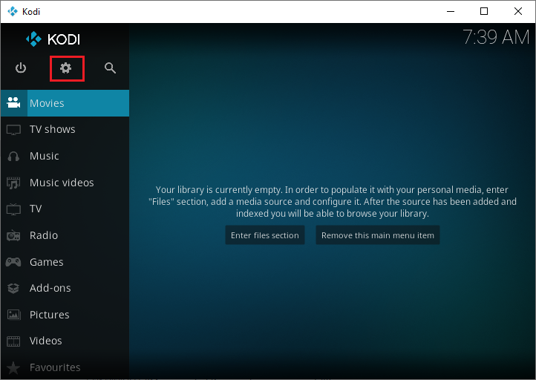Click the 7:39 AM clock text
Screen dimensions: 536x380
pos(496,37)
